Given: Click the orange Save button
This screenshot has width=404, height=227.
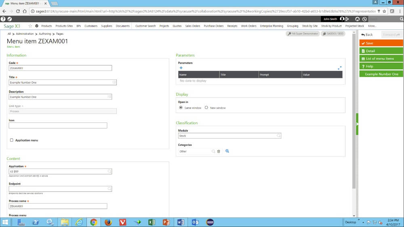Looking at the screenshot, I should (x=381, y=43).
